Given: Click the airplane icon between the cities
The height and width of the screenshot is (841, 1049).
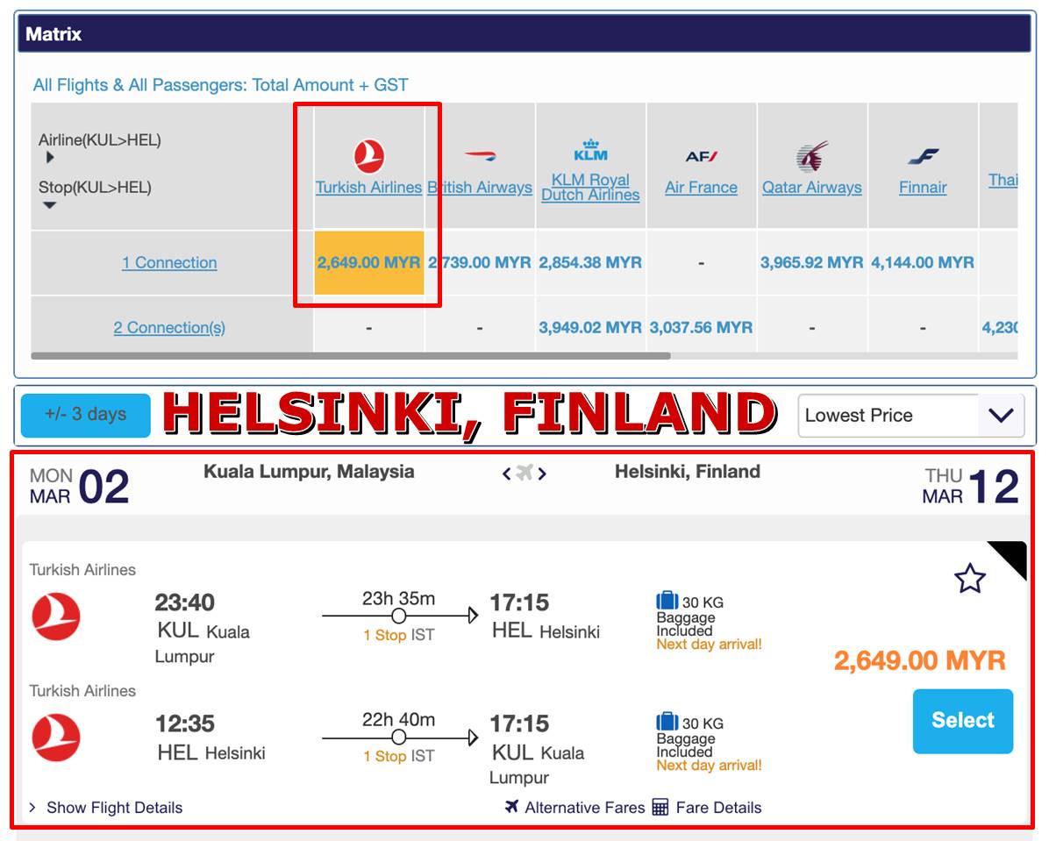Looking at the screenshot, I should 524,473.
